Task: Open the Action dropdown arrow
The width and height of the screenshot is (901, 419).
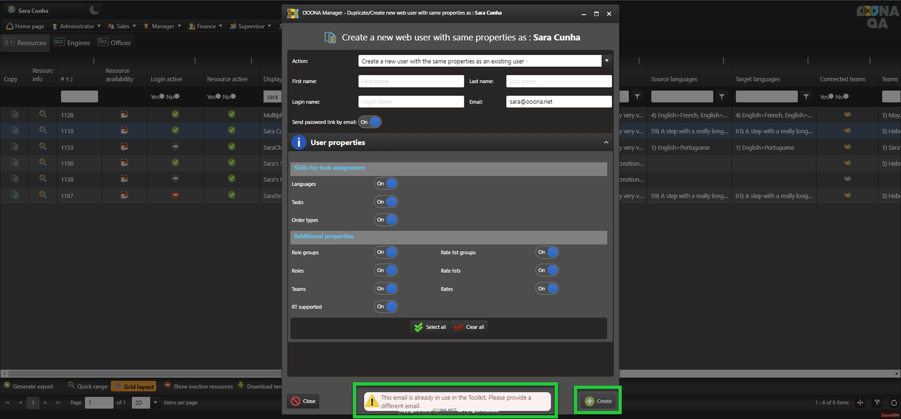Action: coord(606,61)
